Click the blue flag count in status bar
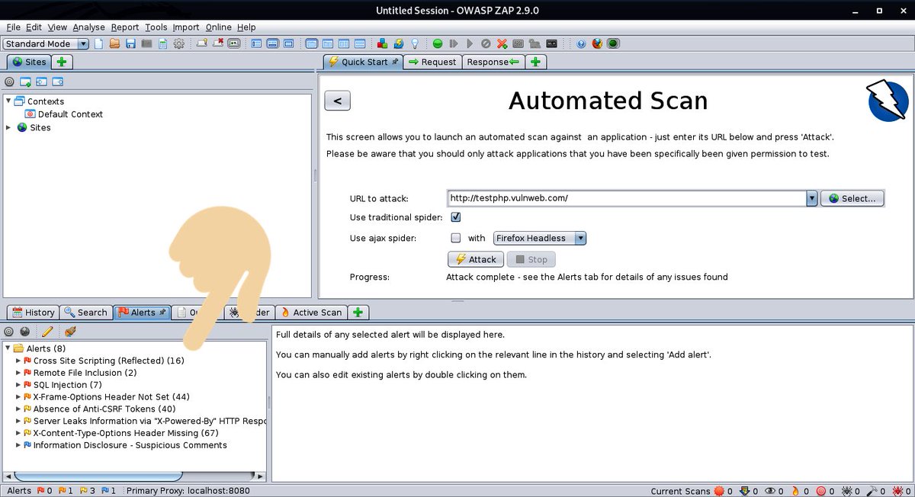 coord(108,491)
